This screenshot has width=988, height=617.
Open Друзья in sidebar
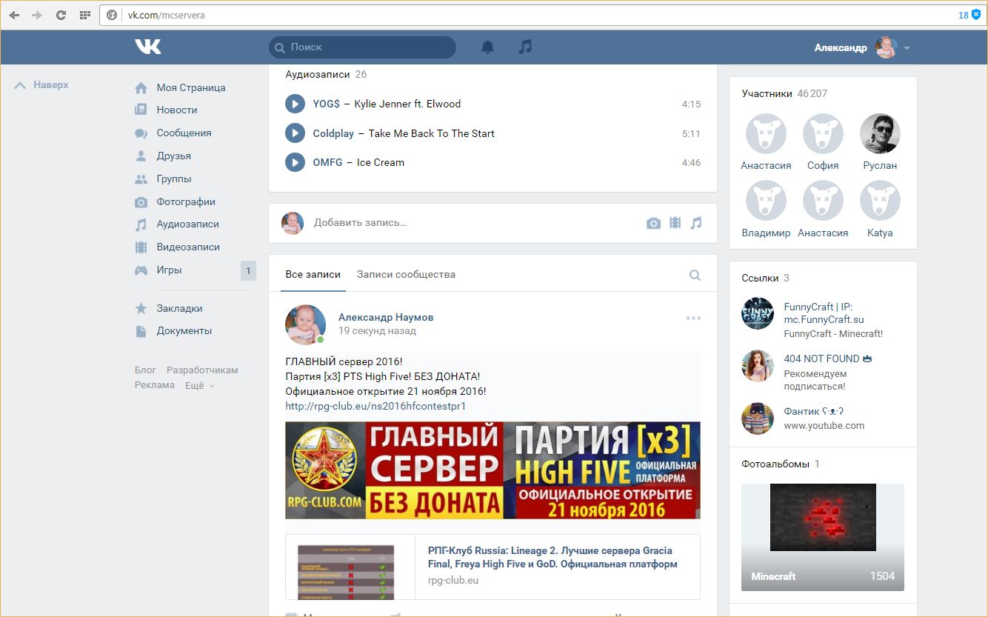pos(174,156)
